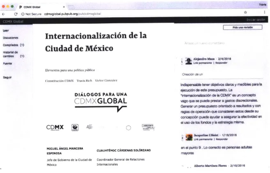Click Alberto Martínez Flores's name
270x173 pixels.
[210, 166]
